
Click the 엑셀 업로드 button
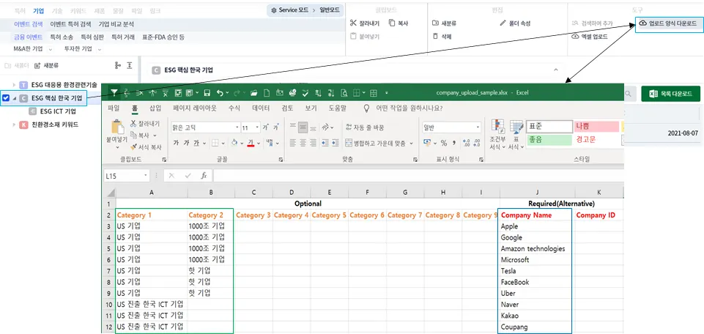coord(590,37)
